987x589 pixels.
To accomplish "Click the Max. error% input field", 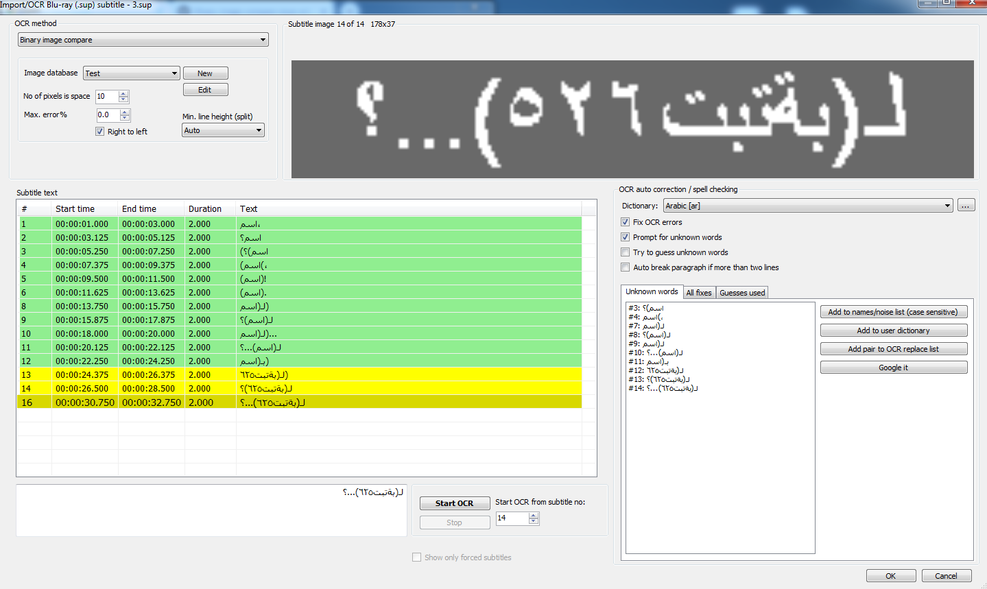I will coord(108,115).
